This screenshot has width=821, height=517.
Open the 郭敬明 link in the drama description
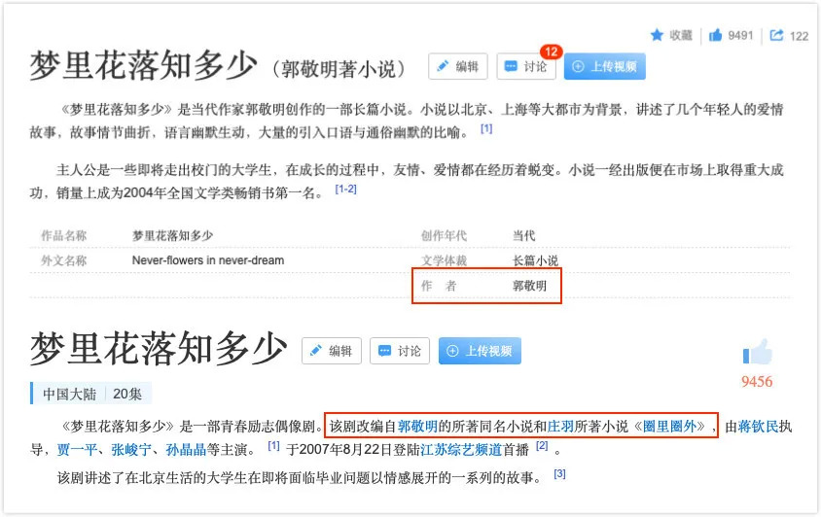[x=417, y=426]
